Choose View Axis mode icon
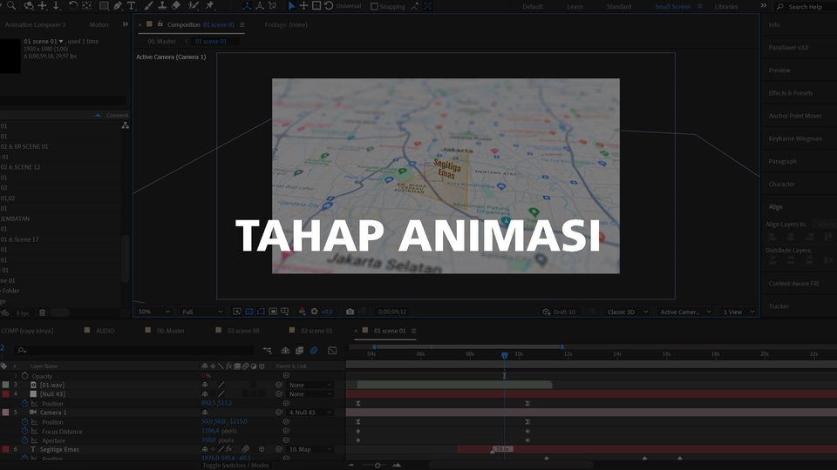 pyautogui.click(x=273, y=6)
